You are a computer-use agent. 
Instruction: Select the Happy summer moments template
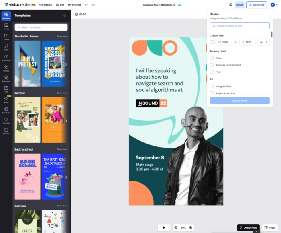click(27, 120)
